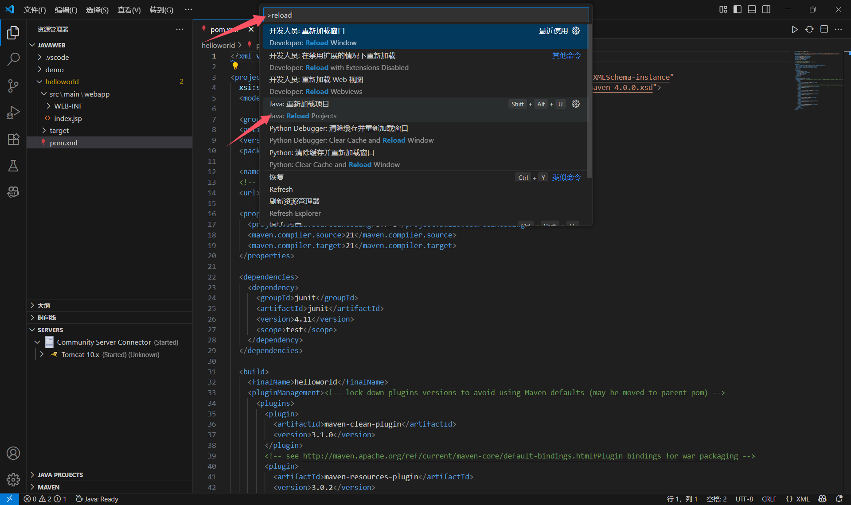Expand the JAVA PROJECTS section

[x=60, y=475]
